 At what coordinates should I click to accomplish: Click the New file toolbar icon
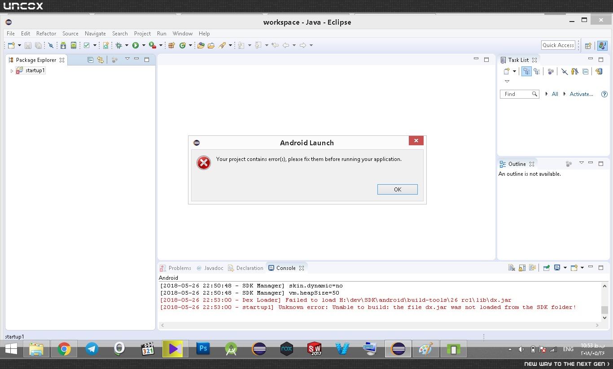(x=11, y=45)
